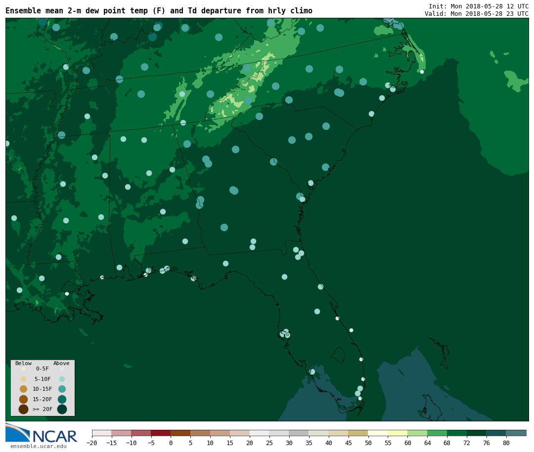
Task: Click the dark brown Below >= 20F legend circle
Action: (x=24, y=409)
